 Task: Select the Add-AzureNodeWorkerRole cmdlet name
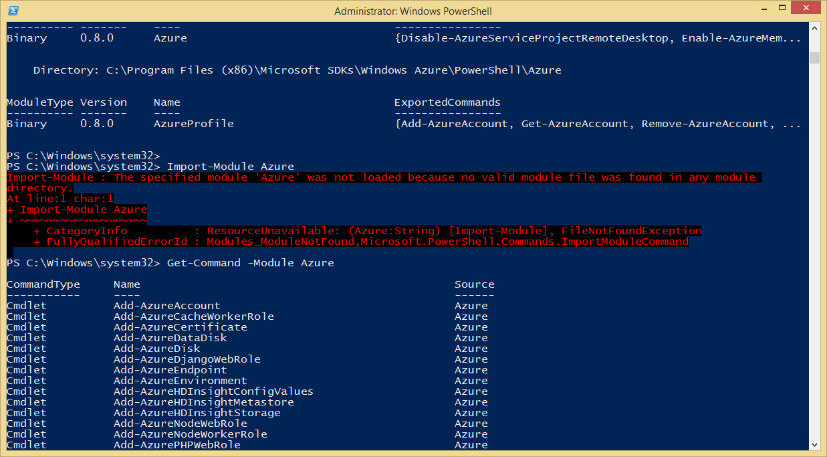191,434
